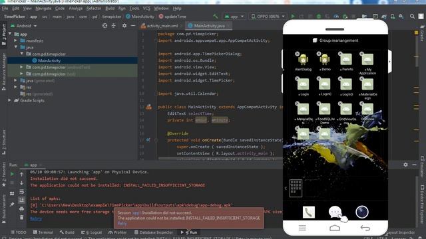Select the home screen page thumbnail on phone
This screenshot has height=239, width=426.
coord(296,187)
